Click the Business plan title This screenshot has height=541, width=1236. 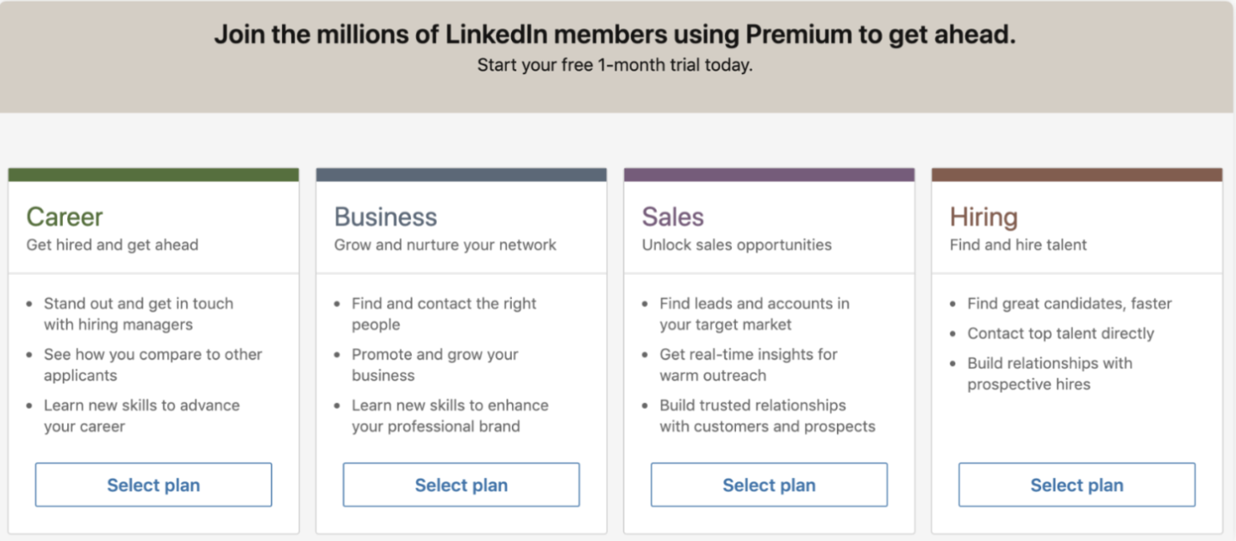point(385,216)
